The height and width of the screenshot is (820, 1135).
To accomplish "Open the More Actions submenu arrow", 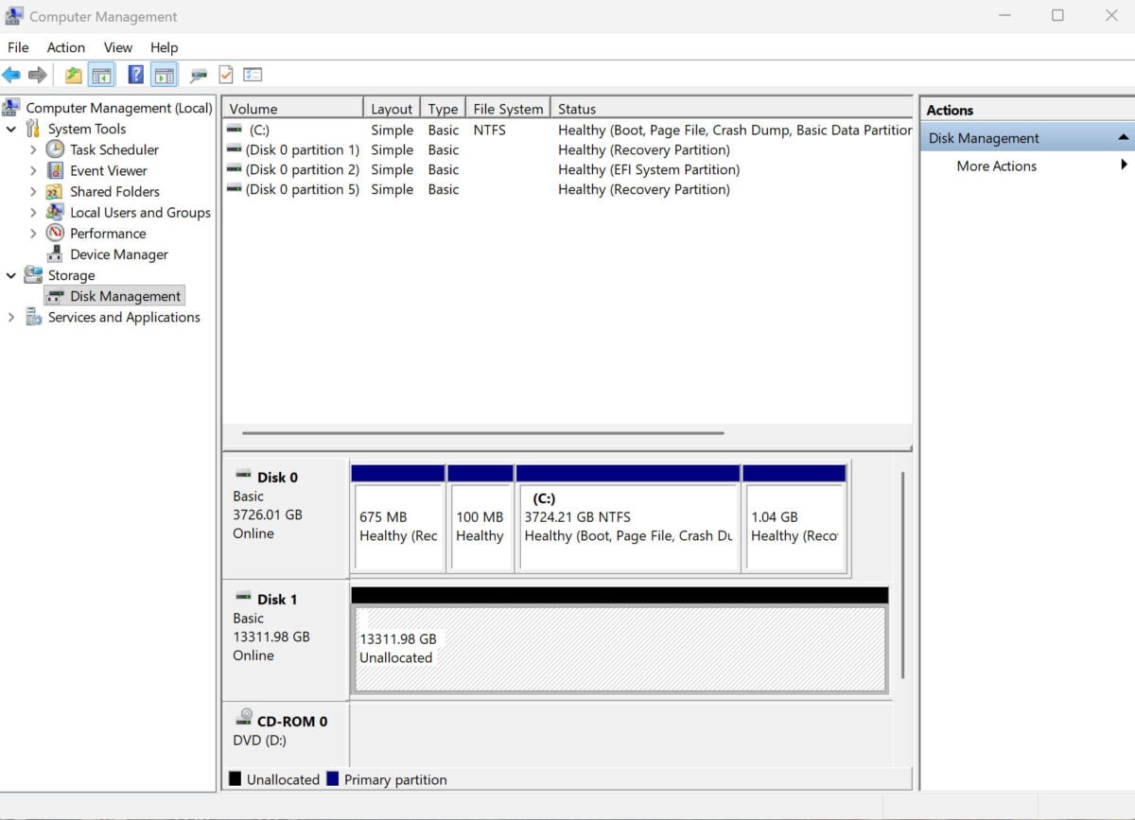I will click(1124, 166).
